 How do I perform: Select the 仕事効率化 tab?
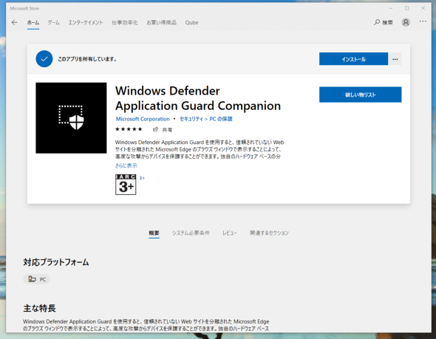(125, 22)
